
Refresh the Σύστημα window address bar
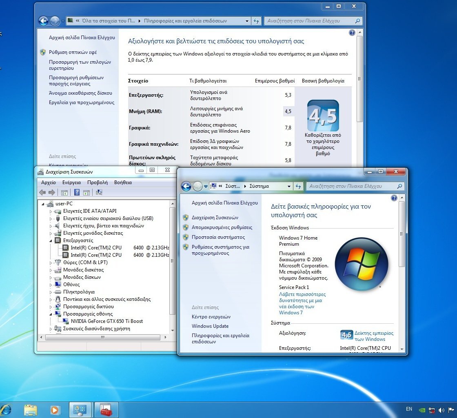coord(298,186)
